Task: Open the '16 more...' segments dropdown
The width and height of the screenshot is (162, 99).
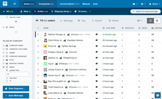Action: pos(83,11)
